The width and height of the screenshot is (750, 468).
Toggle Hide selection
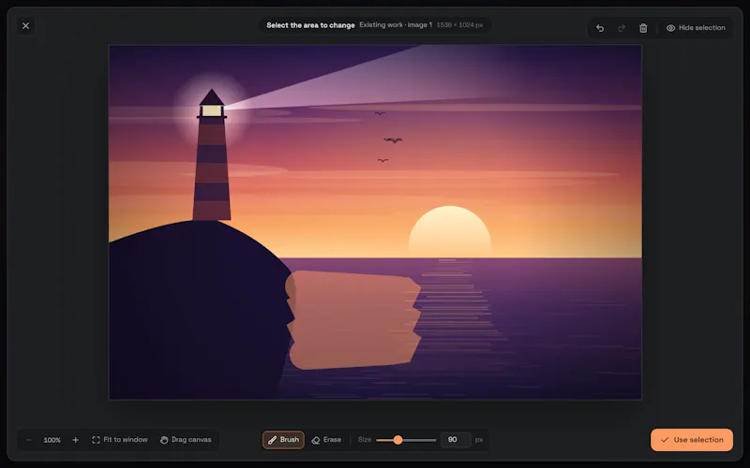click(x=696, y=28)
